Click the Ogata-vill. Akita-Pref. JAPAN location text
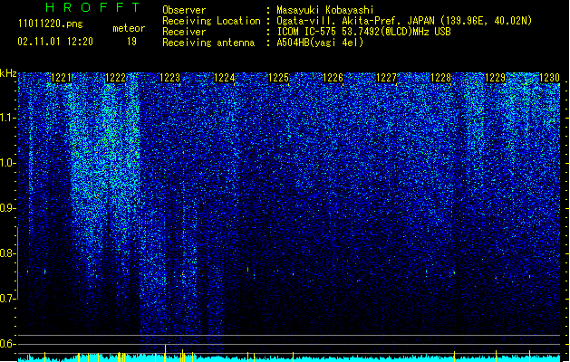This screenshot has height=362, width=570. pos(404,21)
